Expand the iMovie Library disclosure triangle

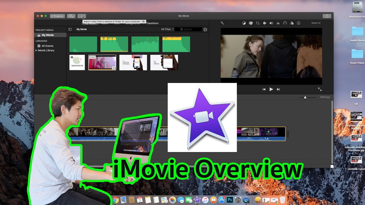[36, 50]
